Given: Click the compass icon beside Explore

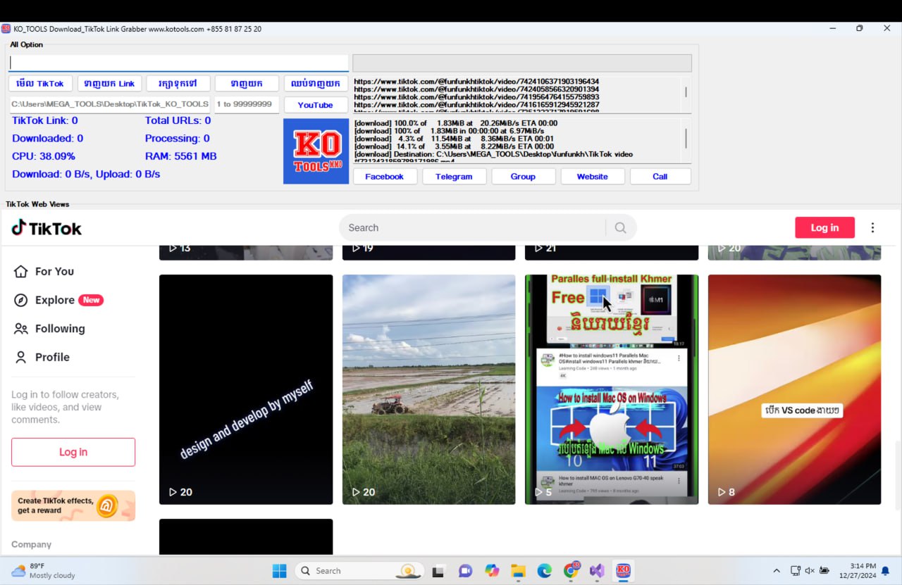Looking at the screenshot, I should click(x=21, y=300).
